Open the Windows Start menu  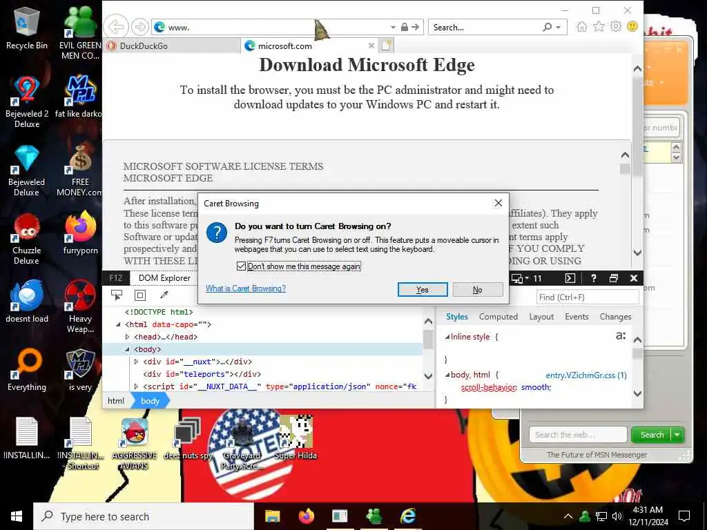point(17,516)
